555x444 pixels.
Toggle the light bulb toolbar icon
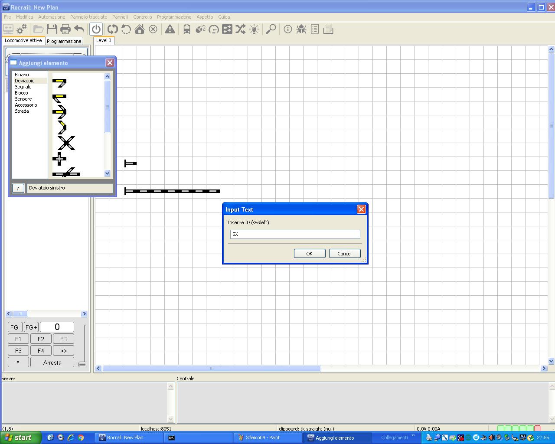254,29
